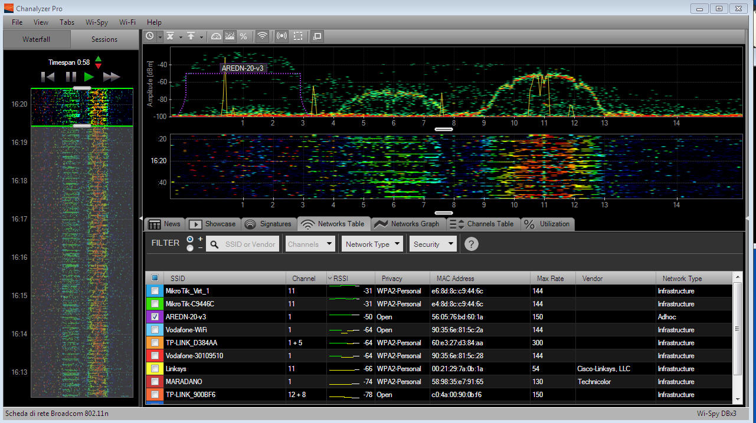Click the percent utilization toolbar icon
The image size is (756, 423).
[x=243, y=36]
